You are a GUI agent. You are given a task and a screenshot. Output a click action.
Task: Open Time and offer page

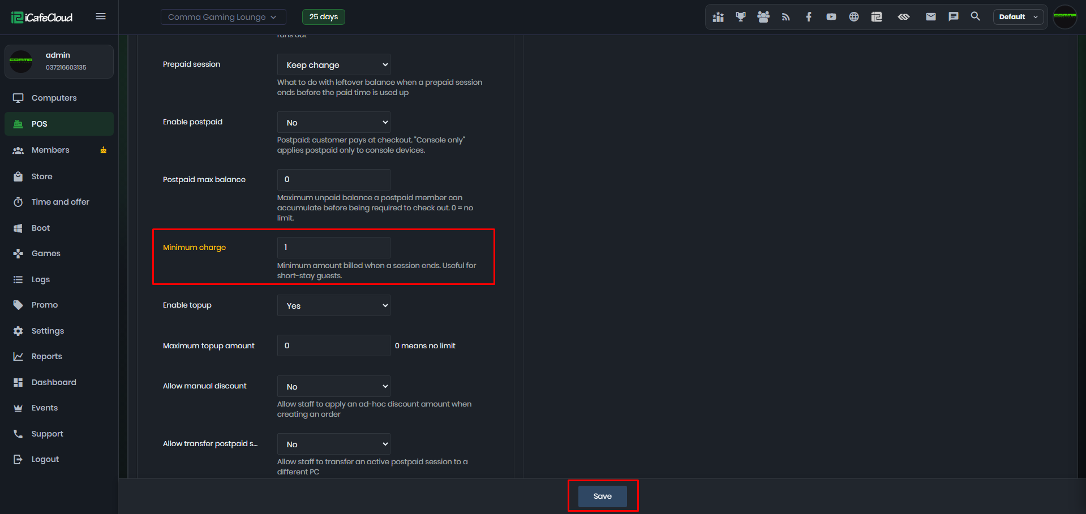[59, 202]
